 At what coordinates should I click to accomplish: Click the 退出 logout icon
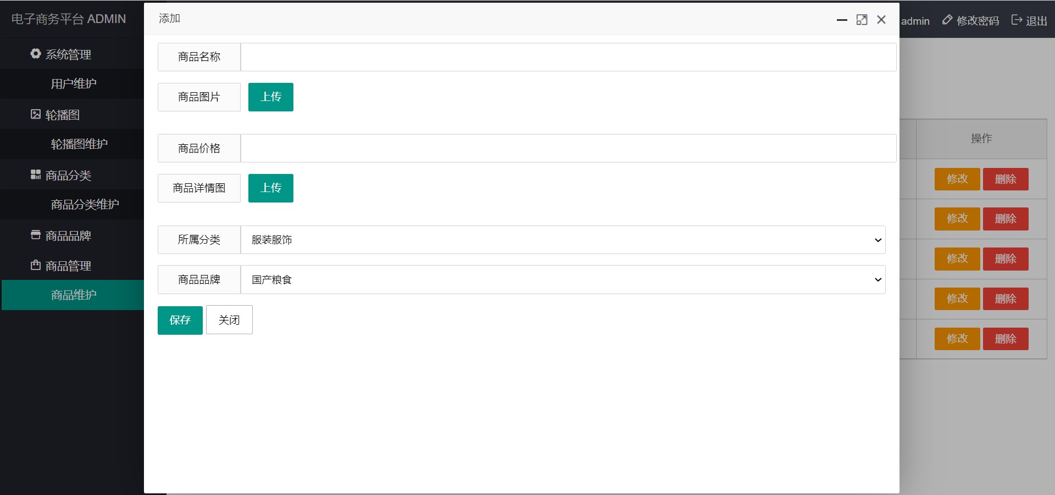tap(1017, 20)
